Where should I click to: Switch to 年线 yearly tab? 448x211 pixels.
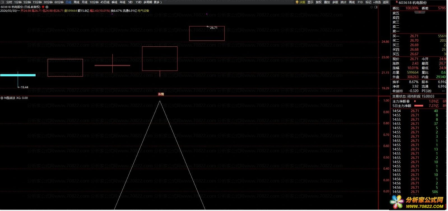tap(122, 2)
